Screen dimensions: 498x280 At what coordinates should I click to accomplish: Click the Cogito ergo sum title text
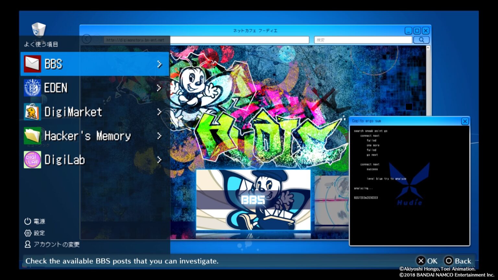366,121
